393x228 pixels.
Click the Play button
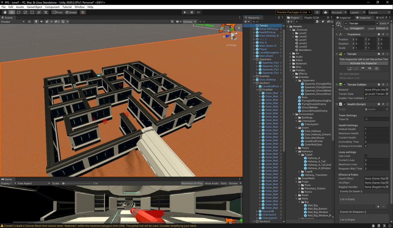tap(185, 12)
